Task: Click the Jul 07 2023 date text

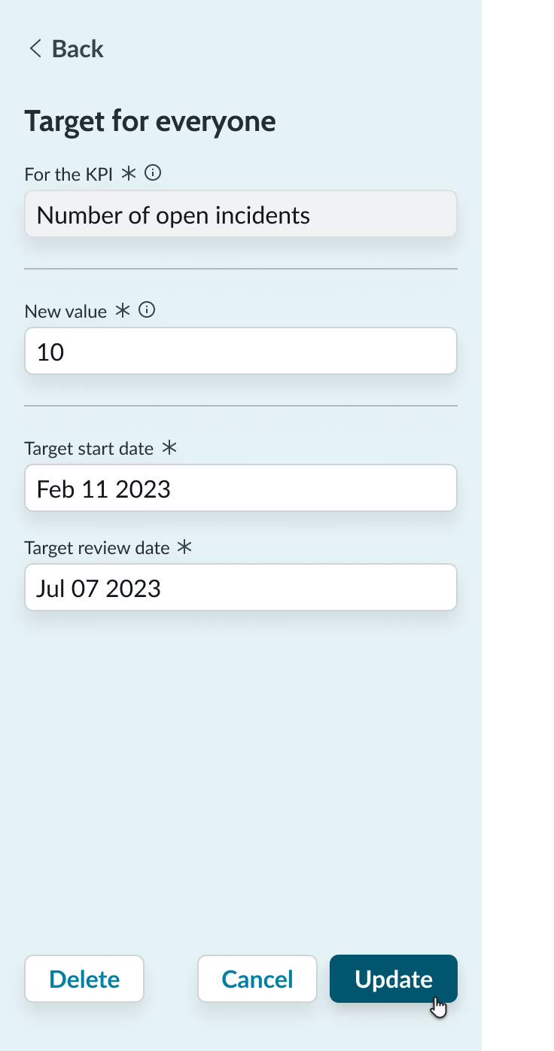Action: [98, 587]
